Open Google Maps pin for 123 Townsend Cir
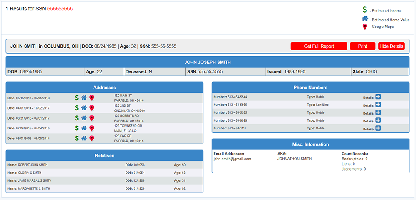 click(92, 129)
